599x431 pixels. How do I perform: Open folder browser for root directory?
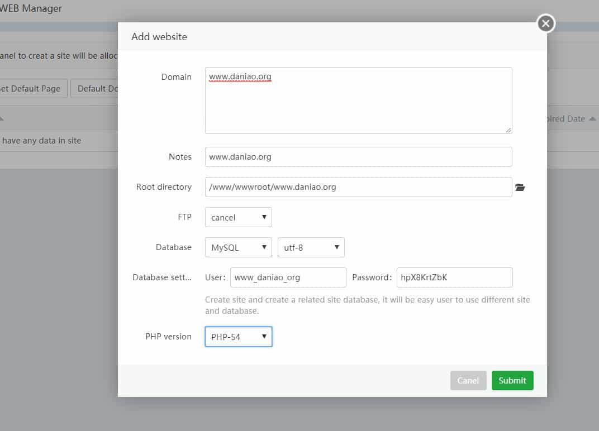(520, 188)
